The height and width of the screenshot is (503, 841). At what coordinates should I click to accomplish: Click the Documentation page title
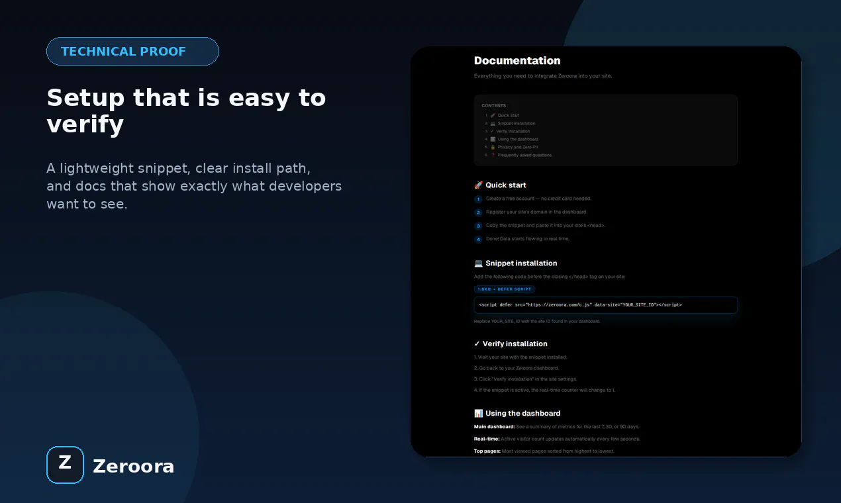[x=517, y=61]
